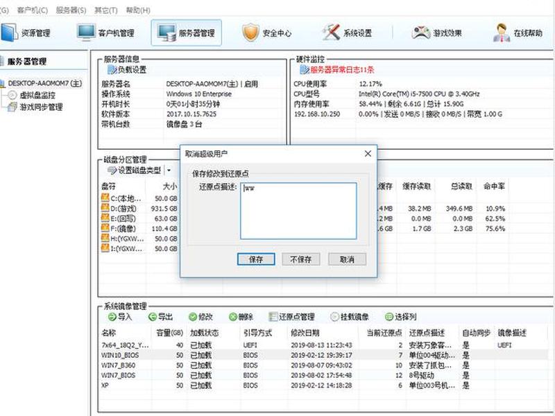Open 服务器异常日志11条 log link

point(342,70)
